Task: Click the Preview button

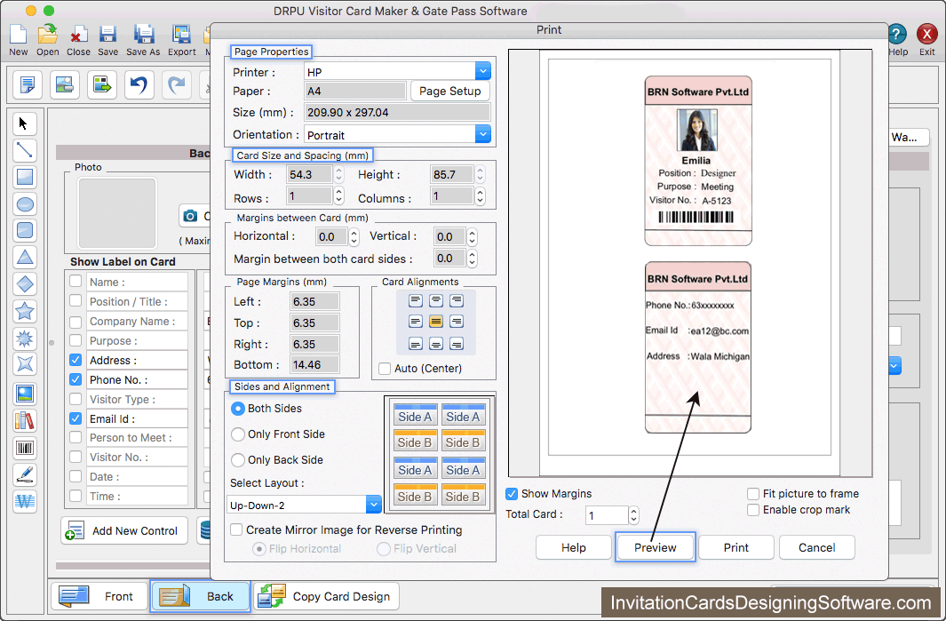Action: [x=656, y=547]
